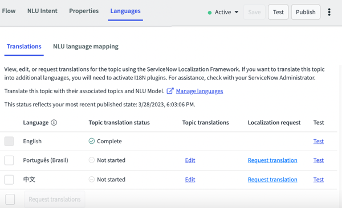342x208 pixels.
Task: Select the Português (Brasil) language name
Action: [46, 160]
